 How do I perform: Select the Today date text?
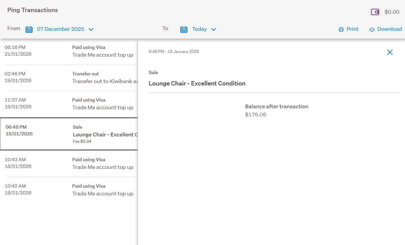pos(199,29)
